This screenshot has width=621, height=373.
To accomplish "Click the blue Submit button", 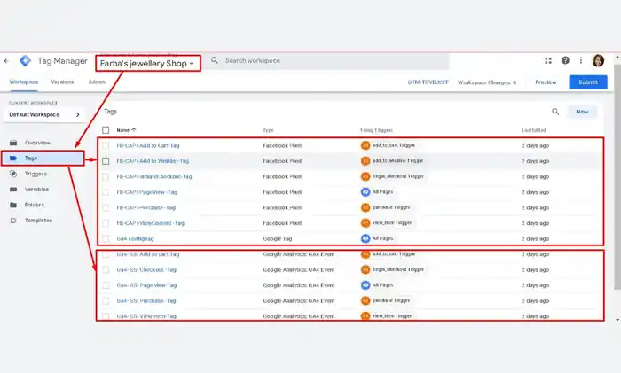I will 587,82.
